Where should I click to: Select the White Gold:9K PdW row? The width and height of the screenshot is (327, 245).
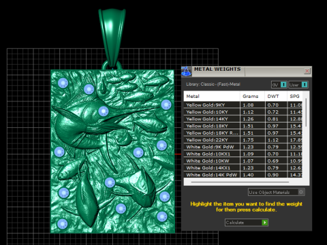(x=243, y=147)
